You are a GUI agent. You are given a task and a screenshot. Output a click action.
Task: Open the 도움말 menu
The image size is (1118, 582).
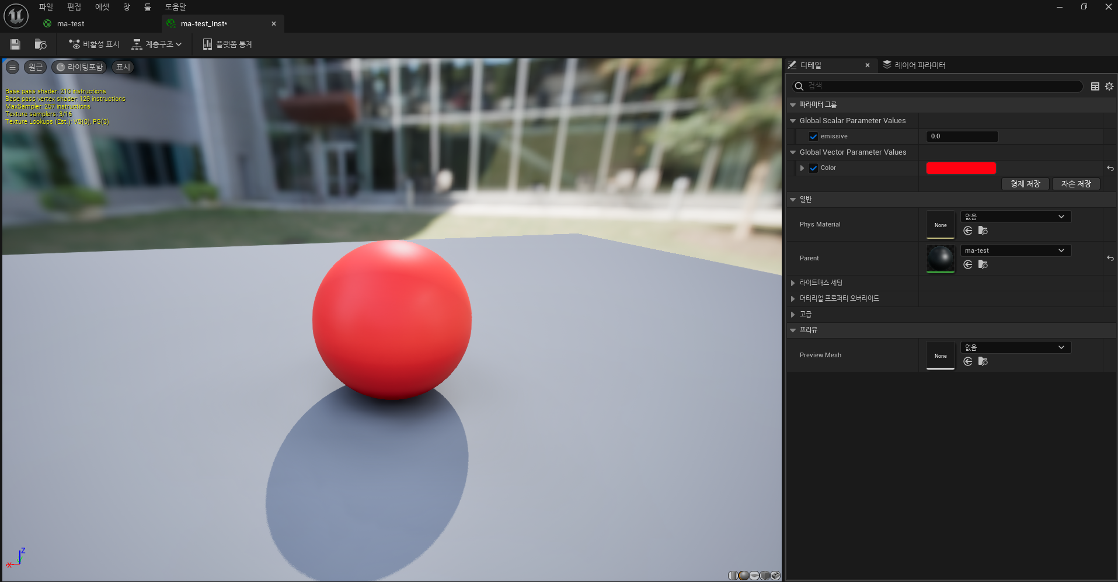click(175, 7)
